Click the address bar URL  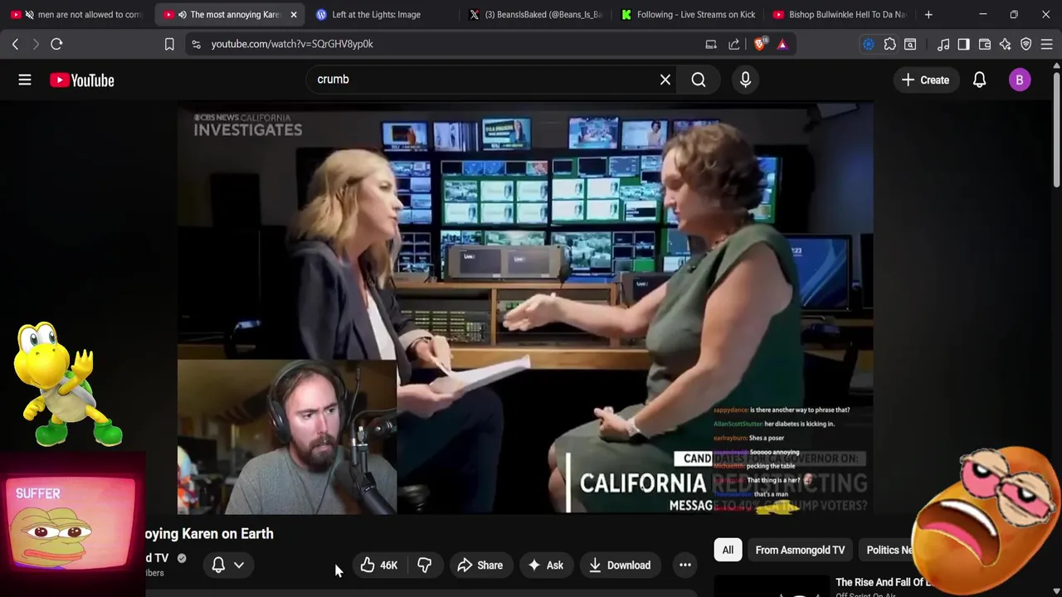(x=292, y=44)
